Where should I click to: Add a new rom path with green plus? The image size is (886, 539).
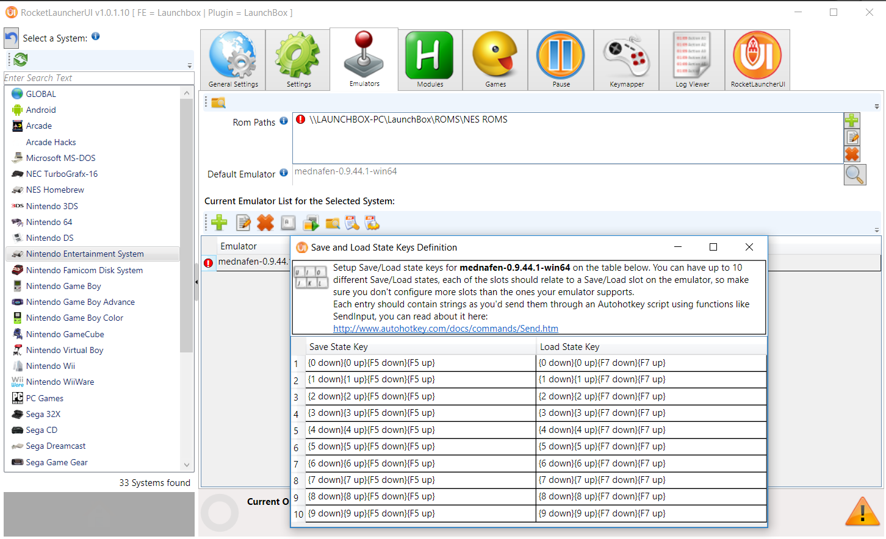click(852, 120)
